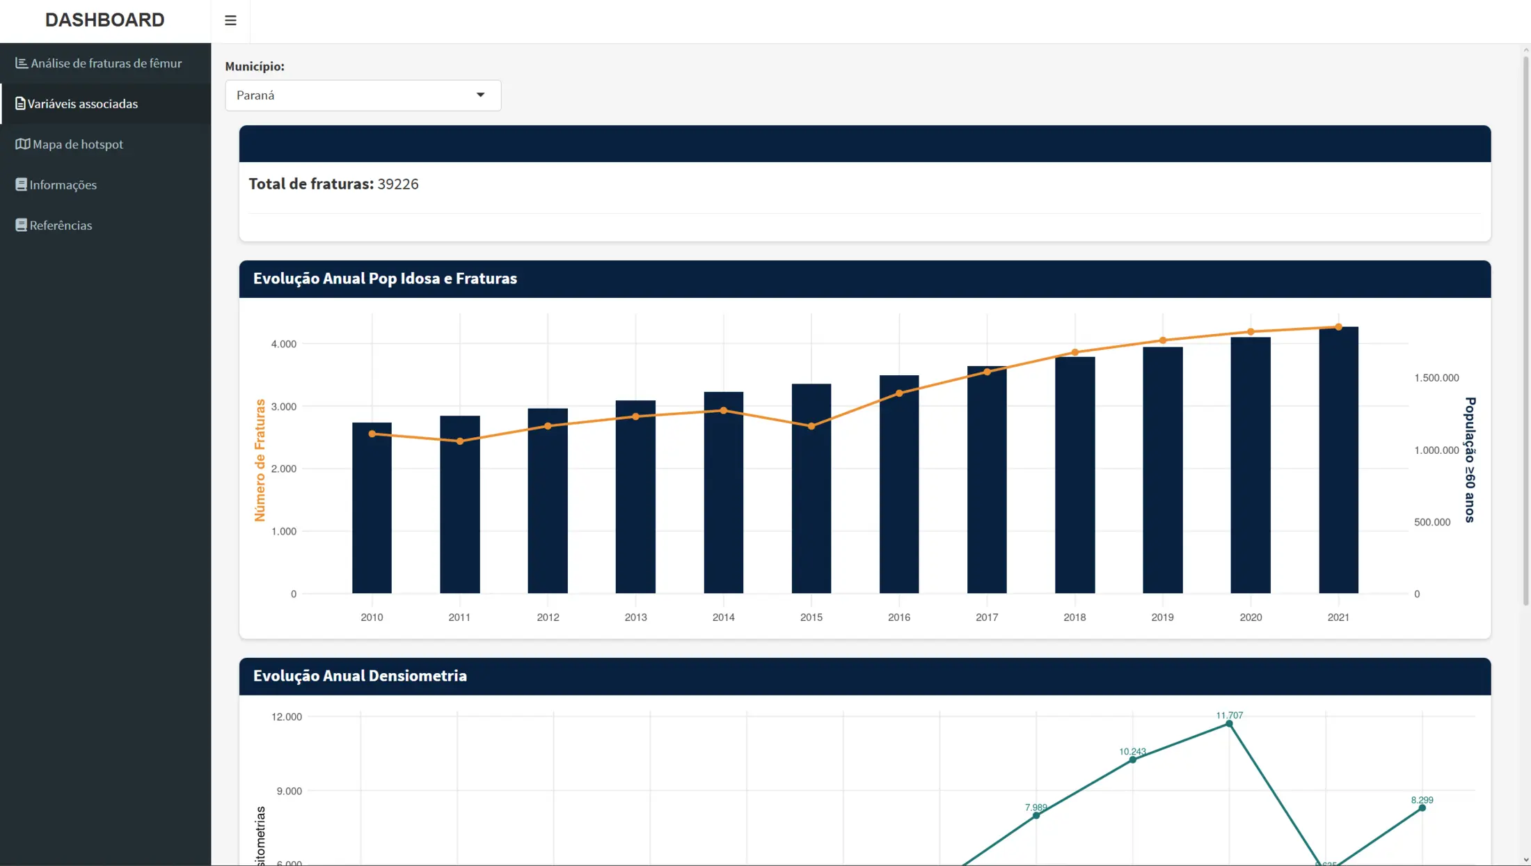Click the 8.299 densiometria data point
Viewport: 1531px width, 866px height.
point(1422,808)
